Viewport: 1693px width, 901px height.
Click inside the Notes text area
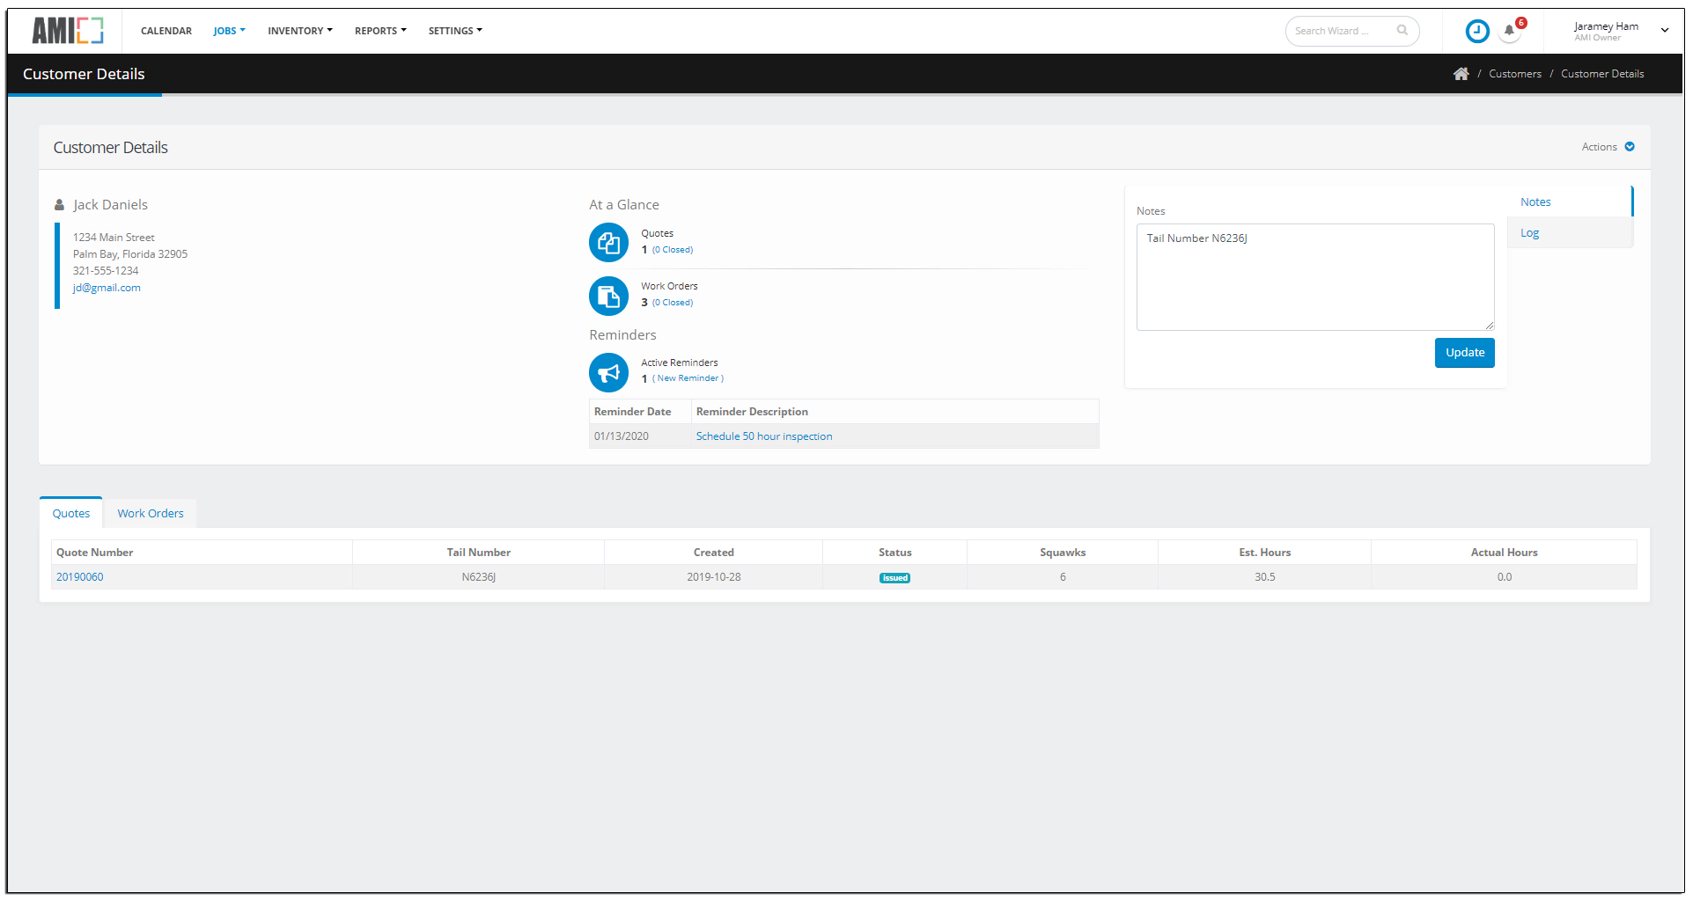click(1315, 277)
